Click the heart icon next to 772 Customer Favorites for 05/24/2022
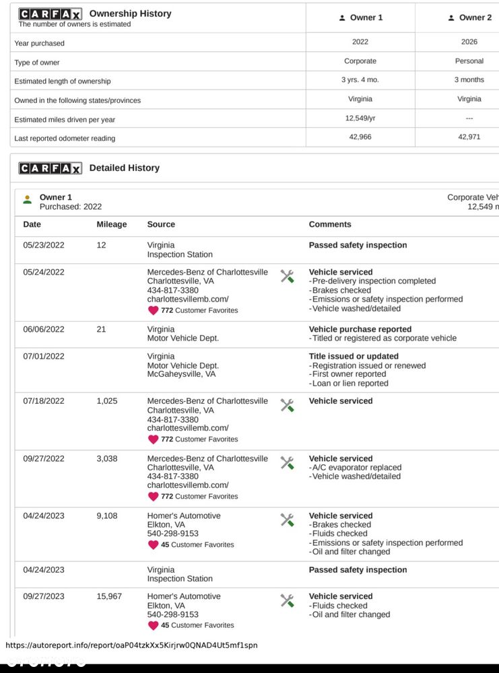This screenshot has height=673, width=499. pos(154,310)
